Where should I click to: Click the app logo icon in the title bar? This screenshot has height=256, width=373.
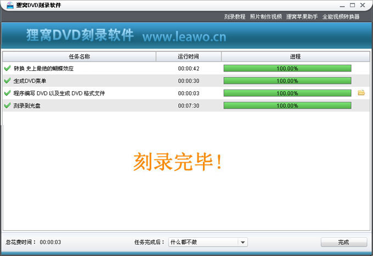[10, 5]
